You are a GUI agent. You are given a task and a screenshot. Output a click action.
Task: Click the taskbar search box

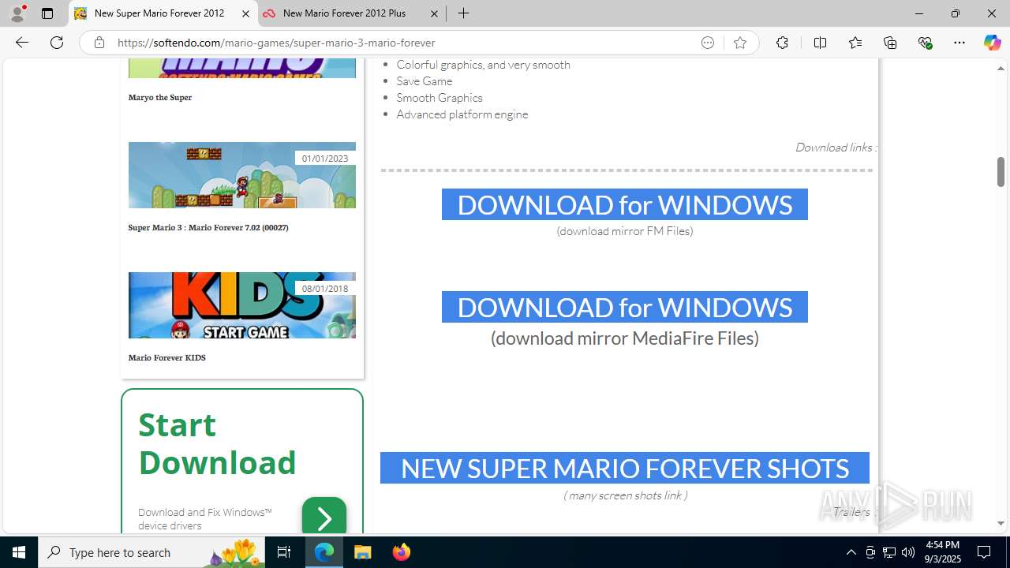coord(152,552)
